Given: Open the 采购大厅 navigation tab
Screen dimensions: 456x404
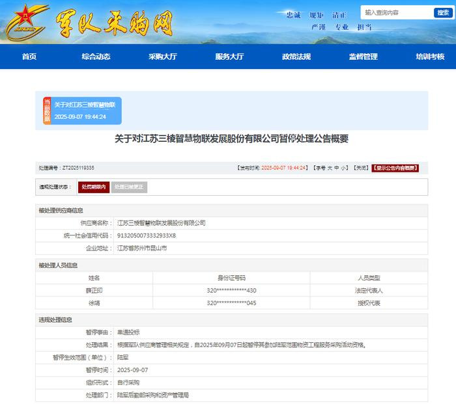Looking at the screenshot, I should coord(163,57).
